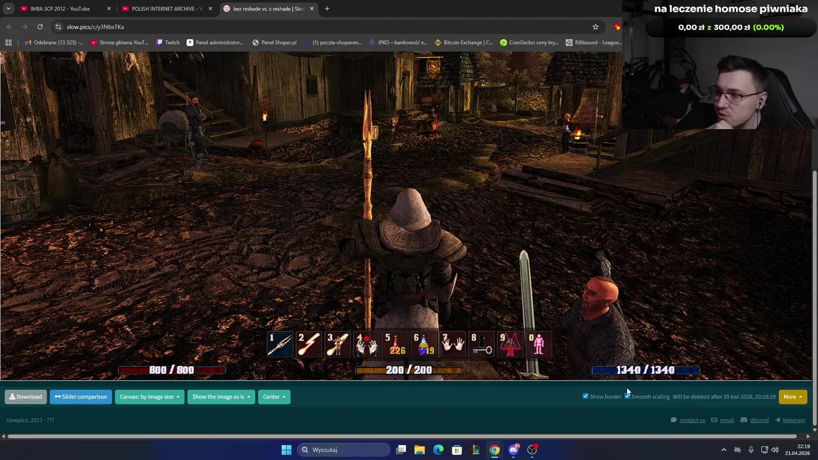Bookmark this page with the star icon
Image resolution: width=818 pixels, height=460 pixels.
pyautogui.click(x=596, y=27)
